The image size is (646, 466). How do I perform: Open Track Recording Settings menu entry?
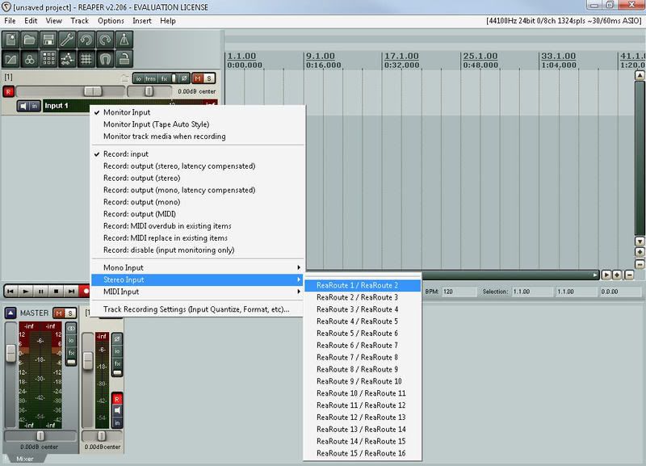coord(196,309)
